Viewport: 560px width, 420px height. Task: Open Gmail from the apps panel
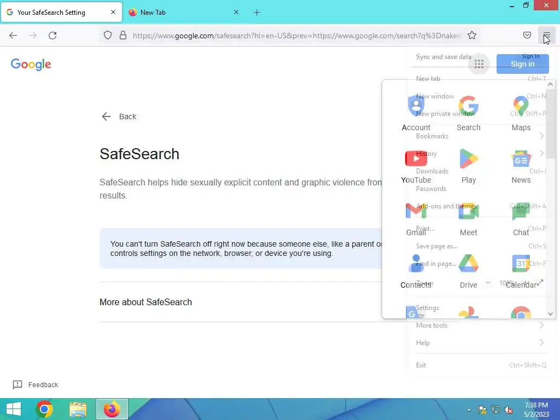pyautogui.click(x=416, y=218)
